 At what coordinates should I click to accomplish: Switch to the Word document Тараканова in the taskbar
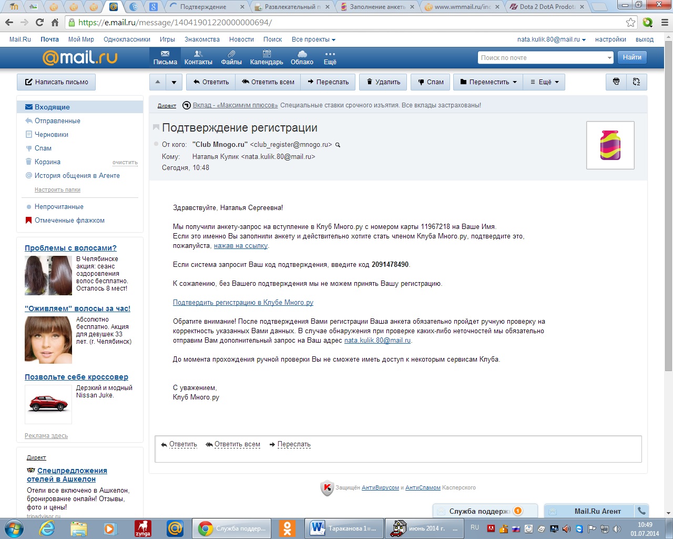[344, 528]
